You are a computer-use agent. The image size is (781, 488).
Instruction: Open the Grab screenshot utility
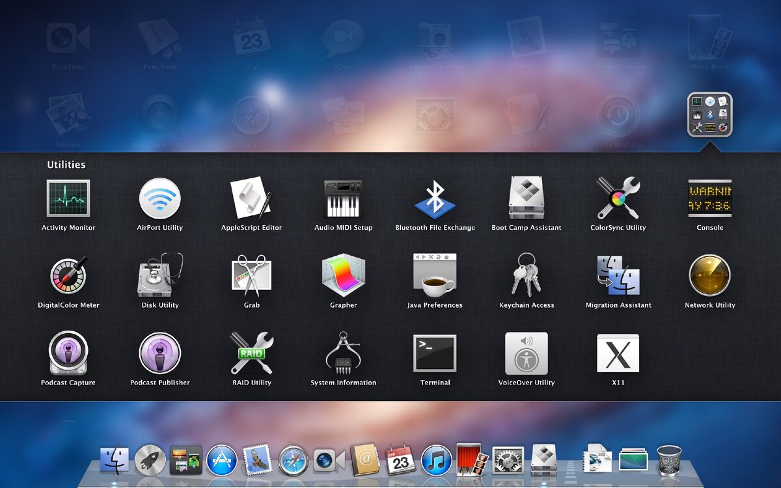click(251, 276)
